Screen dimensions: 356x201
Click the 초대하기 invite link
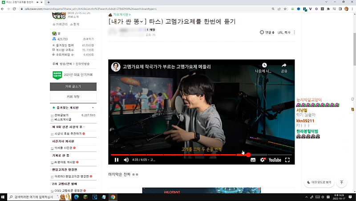click(88, 39)
